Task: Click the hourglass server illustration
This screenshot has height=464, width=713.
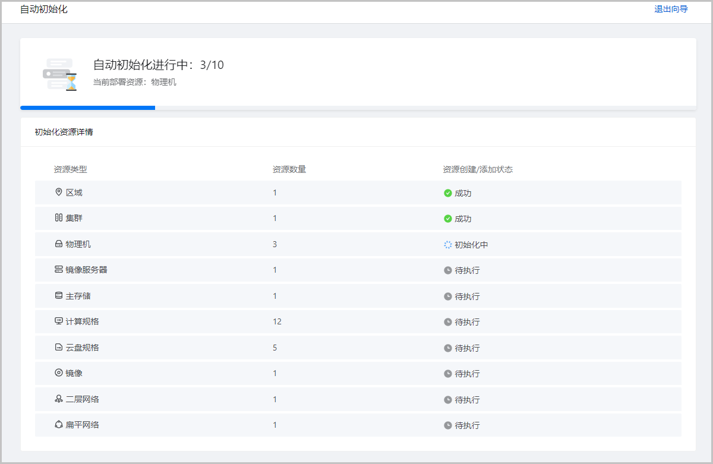Action: tap(60, 74)
